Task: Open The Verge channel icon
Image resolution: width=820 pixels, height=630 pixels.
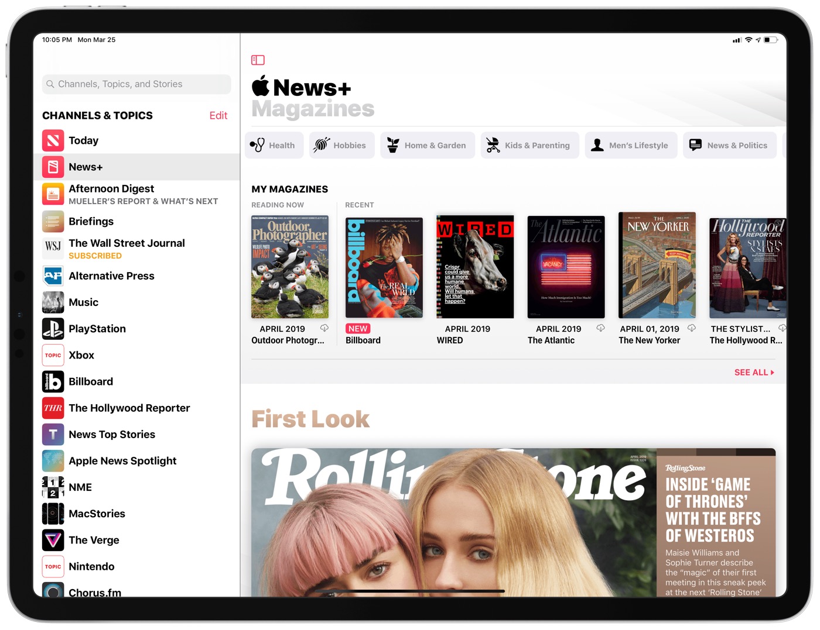Action: 53,540
